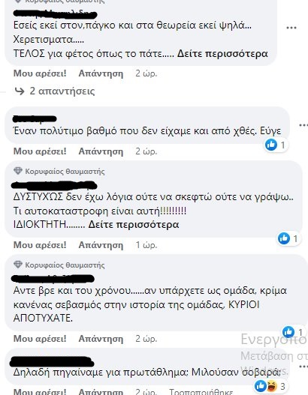The width and height of the screenshot is (308, 395).
Task: Click the diamond badge above 'Αντε βρε' comment
Action: point(18,265)
